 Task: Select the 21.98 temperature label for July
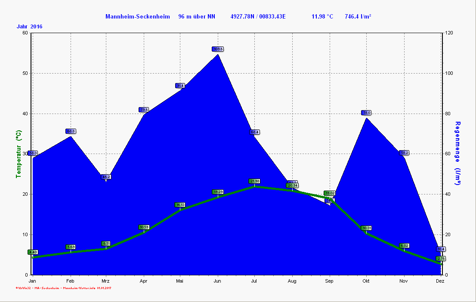(x=254, y=181)
